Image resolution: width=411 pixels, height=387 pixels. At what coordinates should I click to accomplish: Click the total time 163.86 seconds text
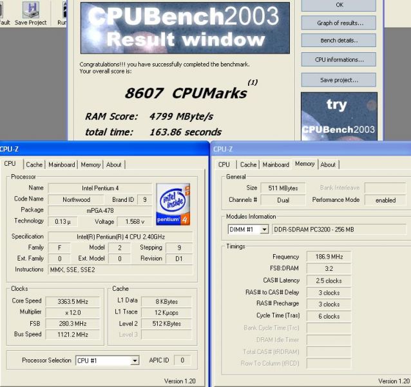(153, 132)
